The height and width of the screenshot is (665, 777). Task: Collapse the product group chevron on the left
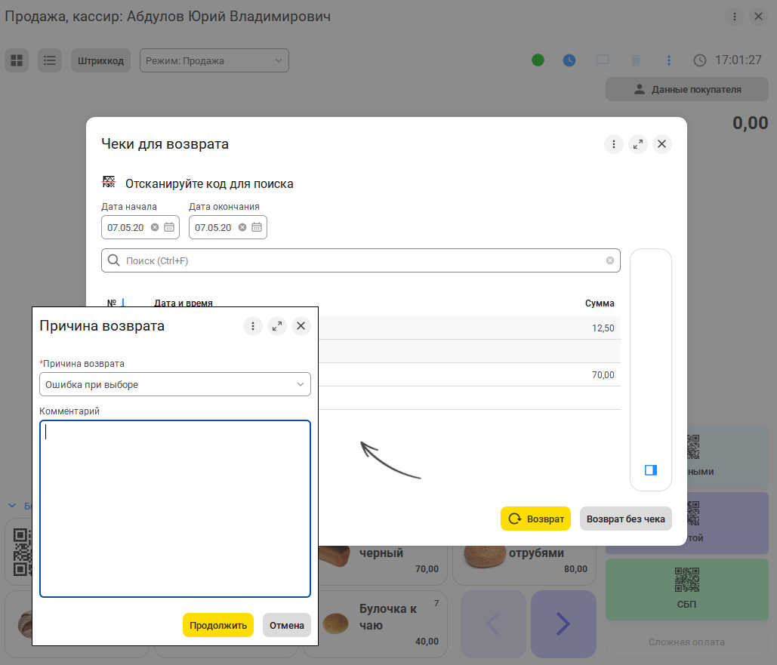12,506
